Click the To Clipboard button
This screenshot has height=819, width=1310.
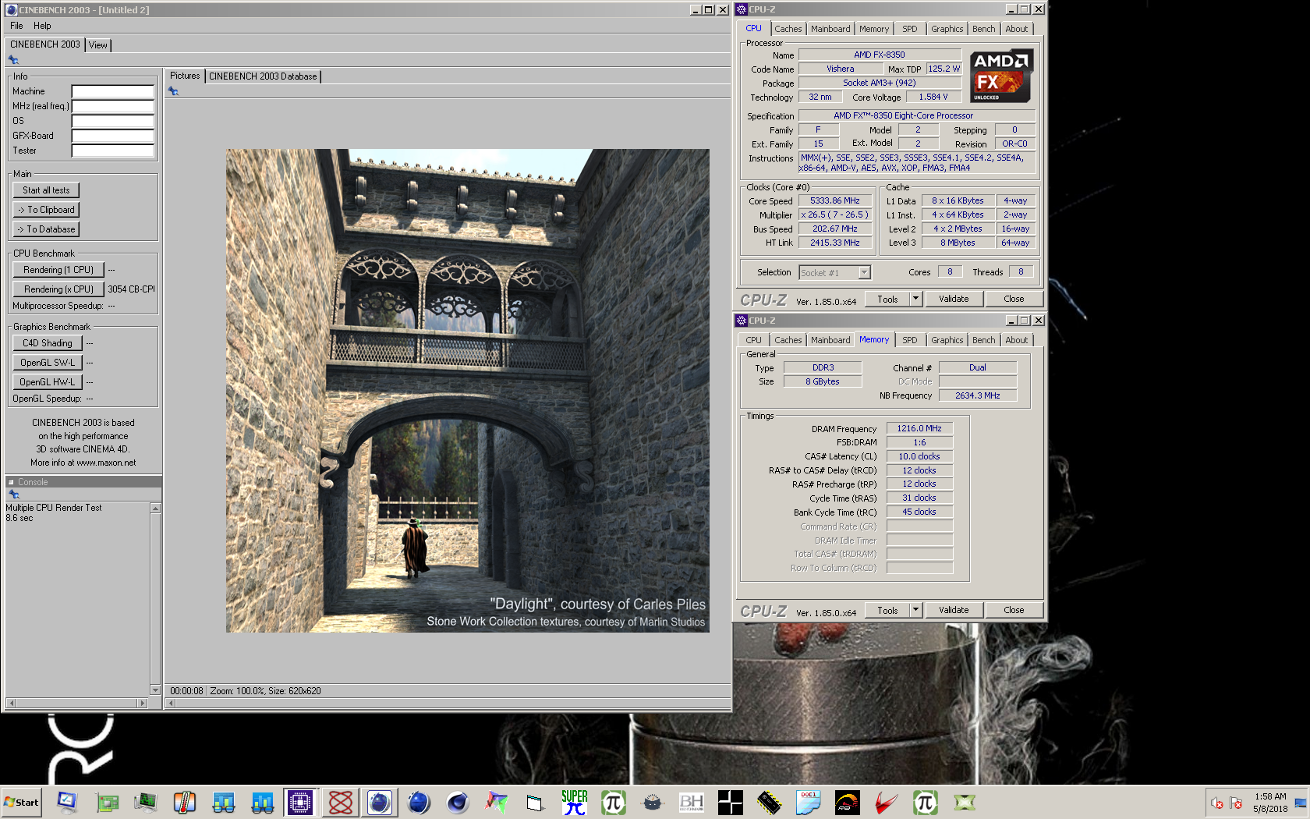tap(46, 210)
